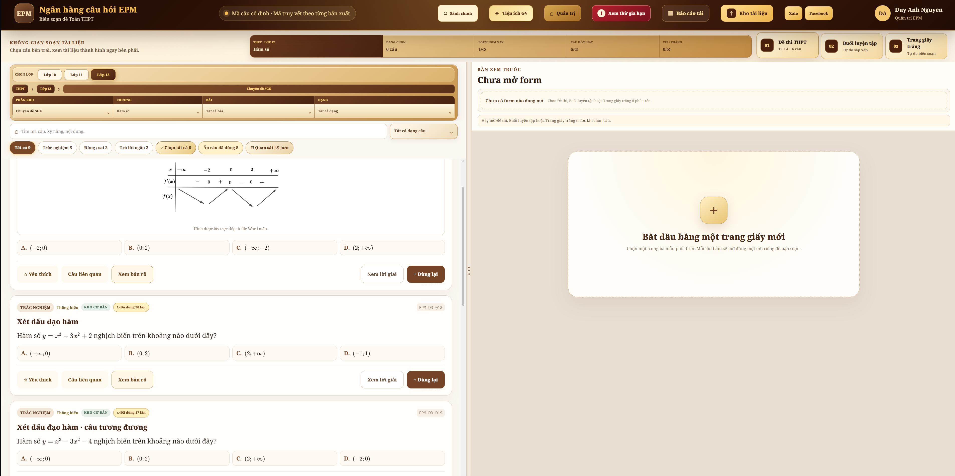Open Báo cáo tải report
The height and width of the screenshot is (476, 955).
click(x=685, y=13)
